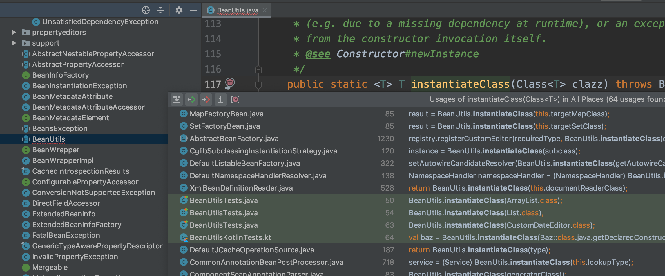Open the Constructor#newInstance javadoc link

(407, 54)
